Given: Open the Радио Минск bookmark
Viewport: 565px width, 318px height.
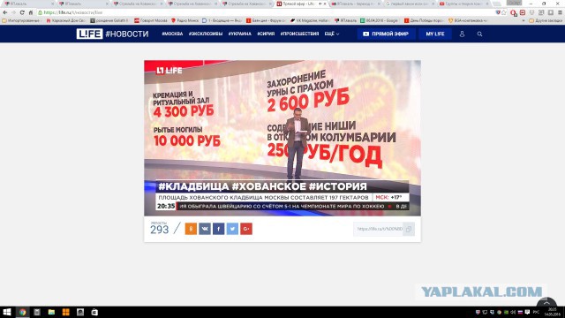Looking at the screenshot, I should (185, 20).
